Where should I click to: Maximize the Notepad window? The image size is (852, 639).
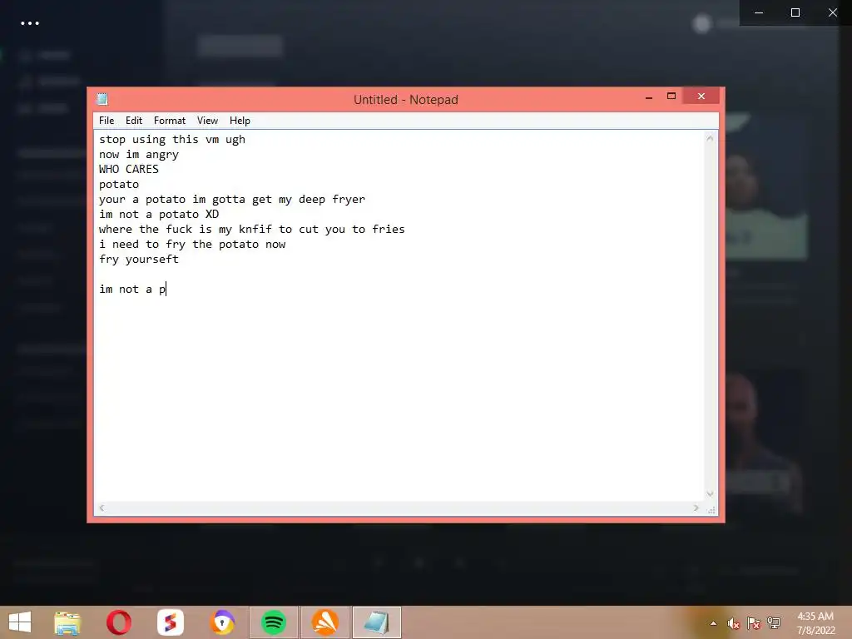click(x=671, y=97)
